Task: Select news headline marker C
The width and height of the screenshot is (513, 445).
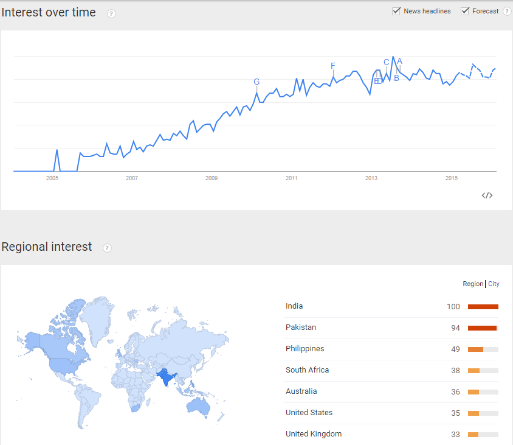Action: coord(387,62)
